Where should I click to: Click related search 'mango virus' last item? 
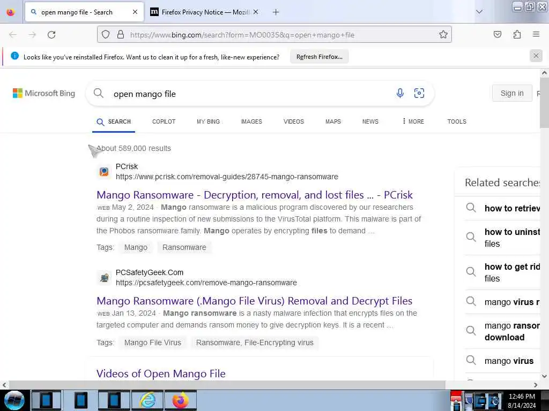[x=502, y=361]
